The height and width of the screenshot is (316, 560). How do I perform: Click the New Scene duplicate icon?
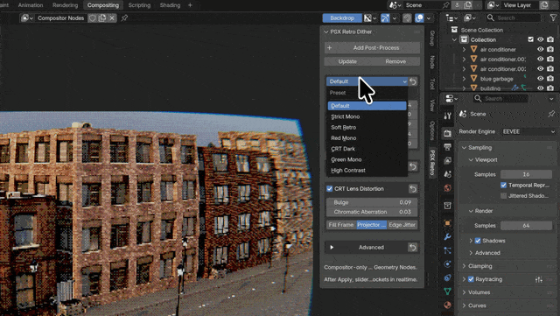pos(468,5)
